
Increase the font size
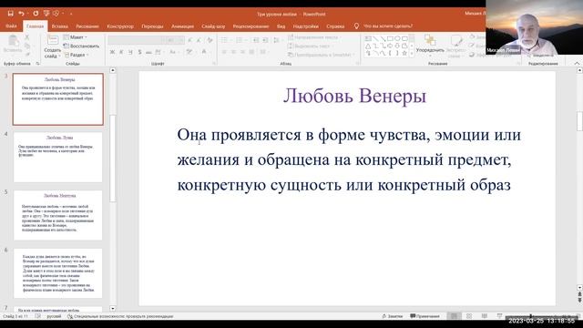pyautogui.click(x=190, y=40)
